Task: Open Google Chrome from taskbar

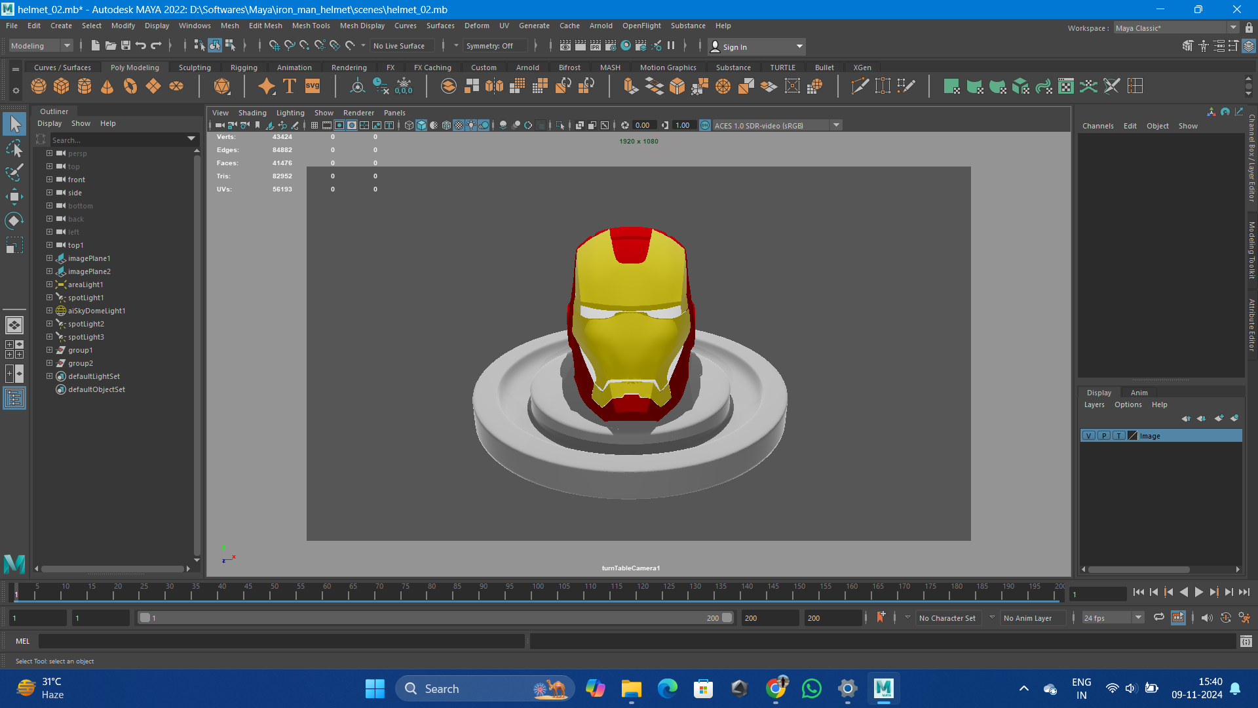Action: [776, 688]
